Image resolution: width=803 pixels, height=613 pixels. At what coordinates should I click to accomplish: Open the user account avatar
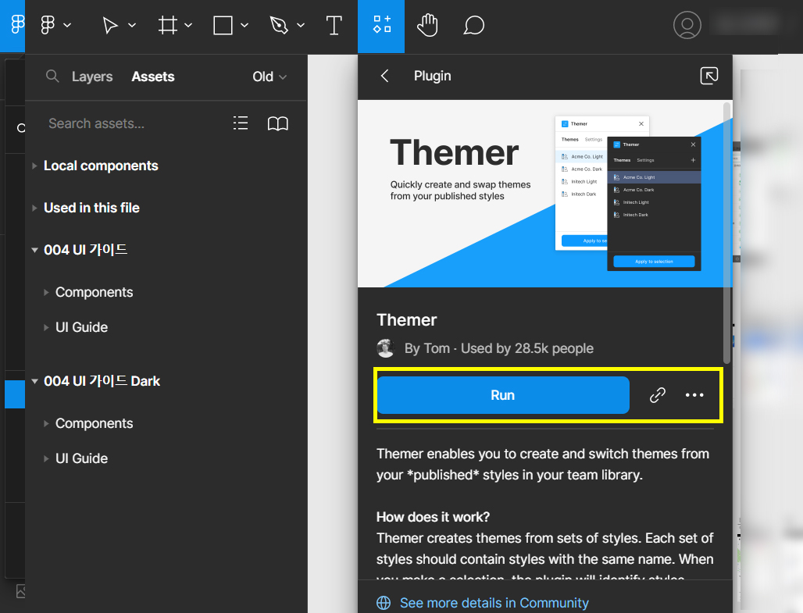coord(687,24)
